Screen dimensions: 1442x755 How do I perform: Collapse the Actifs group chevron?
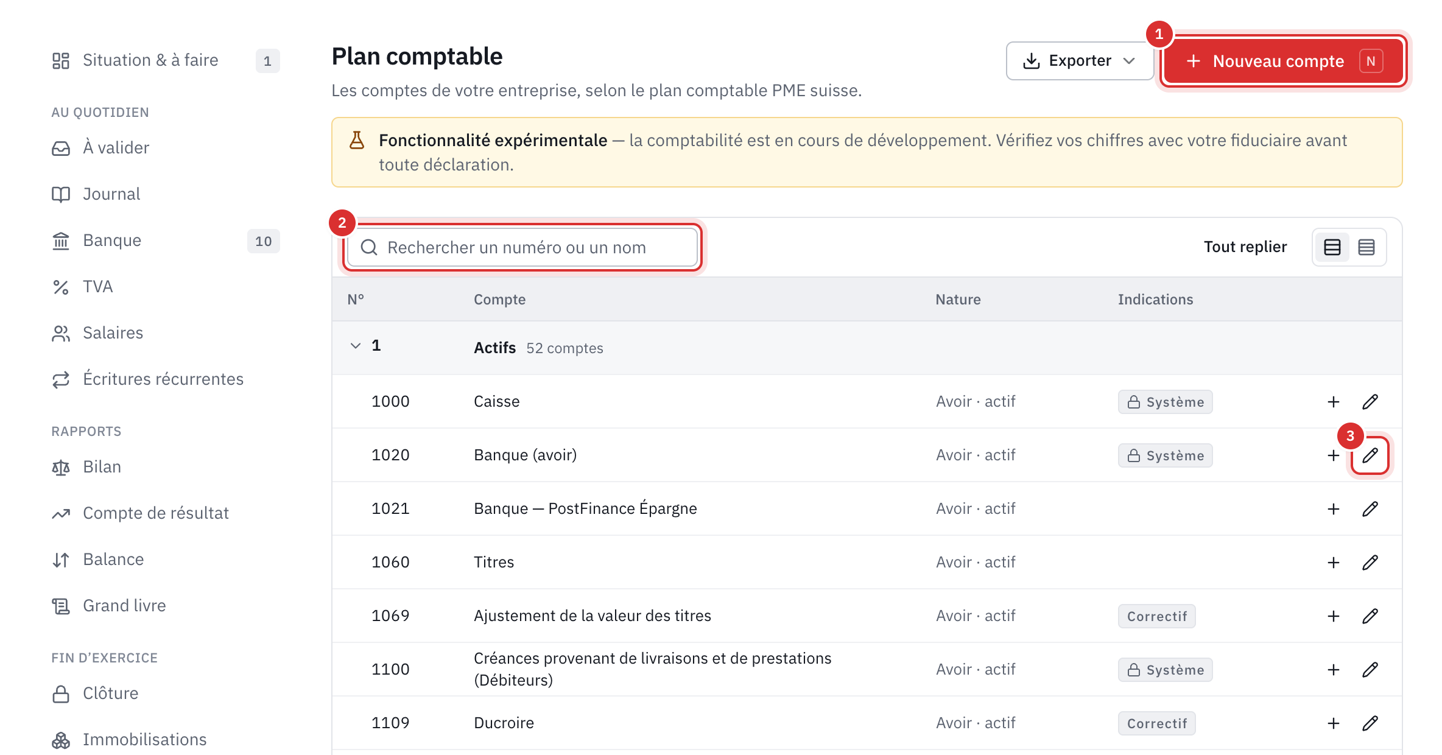(356, 346)
